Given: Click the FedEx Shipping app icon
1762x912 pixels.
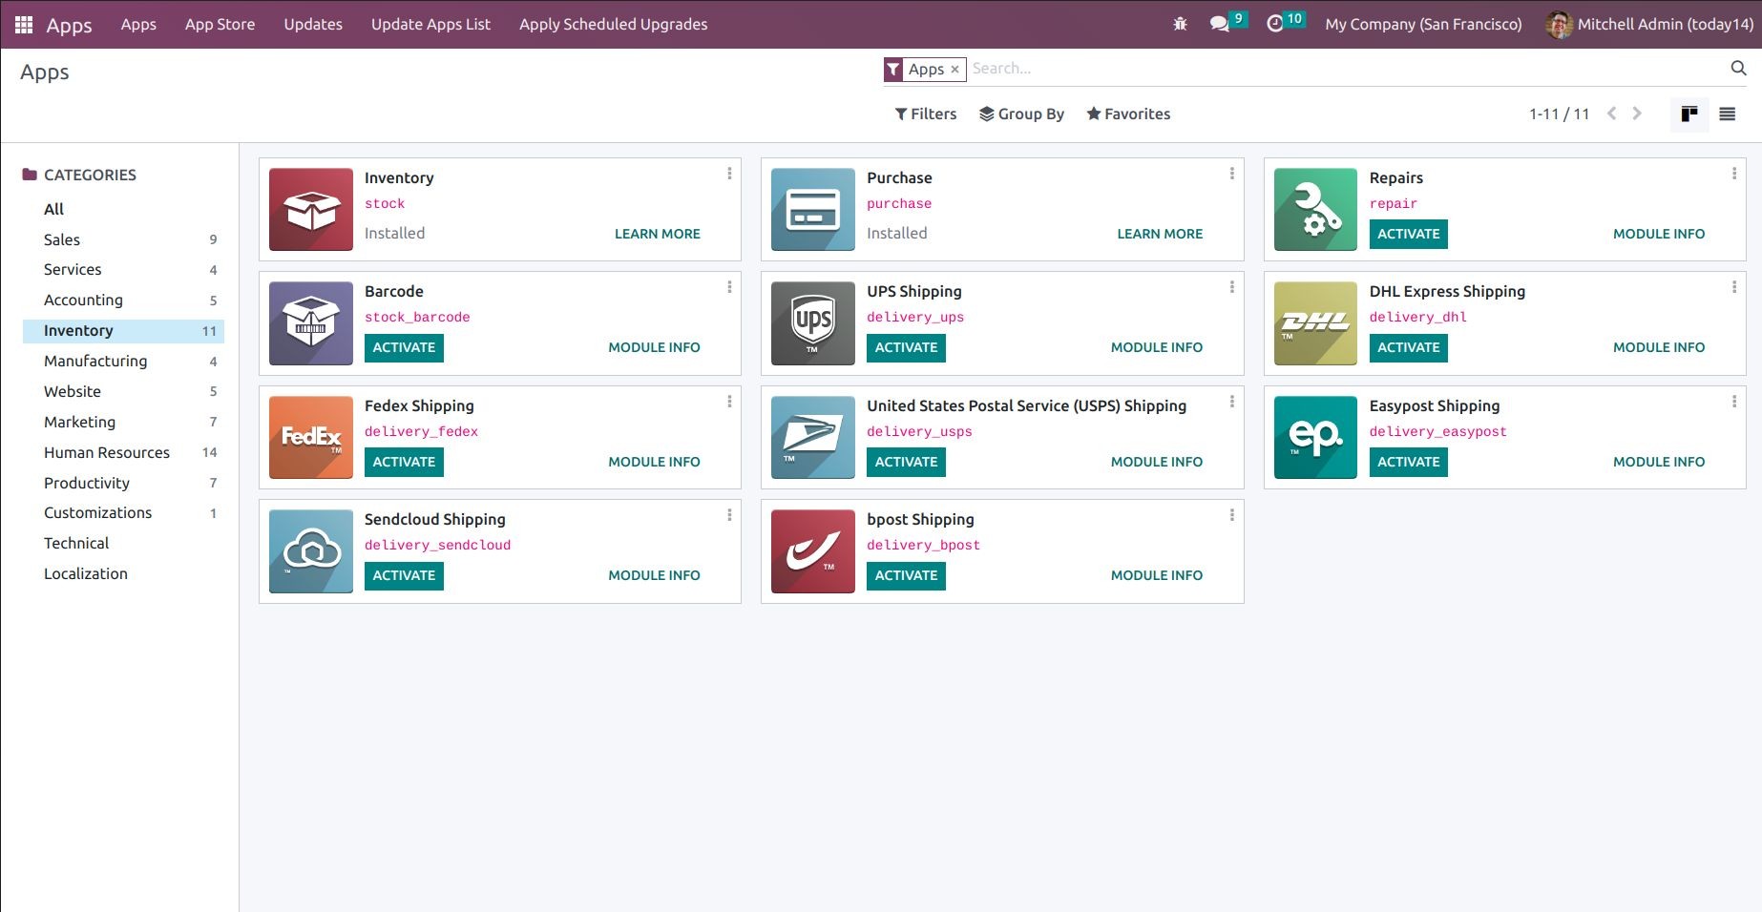Looking at the screenshot, I should [310, 437].
